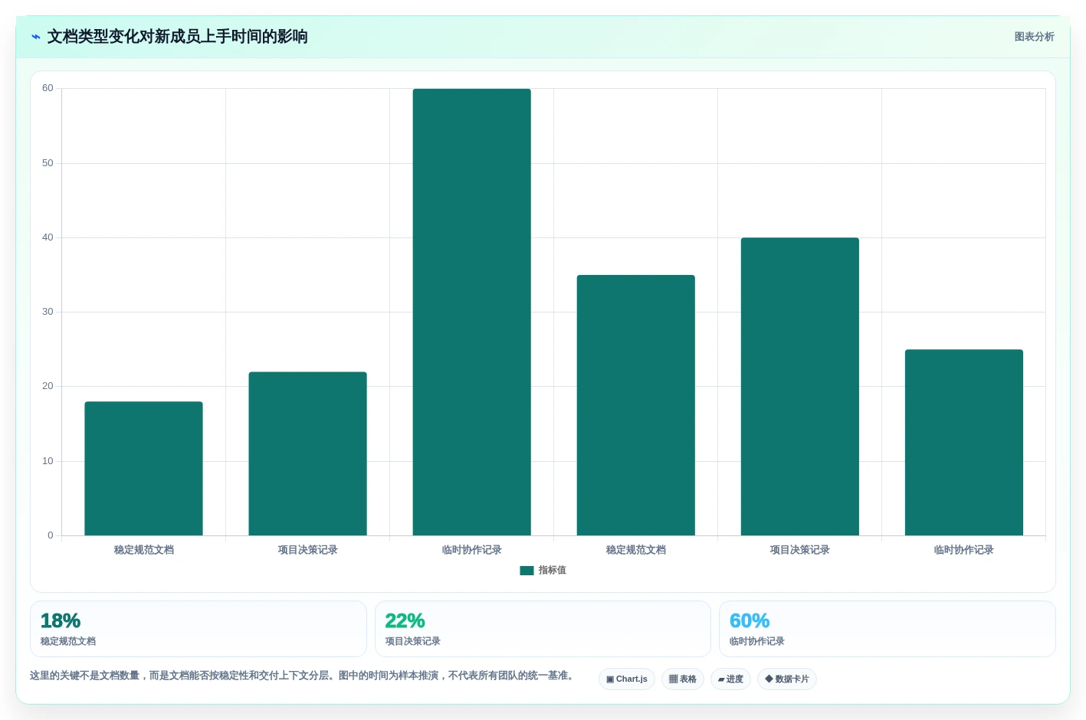The image size is (1086, 720).
Task: Click the first 项目决策记录 bar (value 22)
Action: 308,453
